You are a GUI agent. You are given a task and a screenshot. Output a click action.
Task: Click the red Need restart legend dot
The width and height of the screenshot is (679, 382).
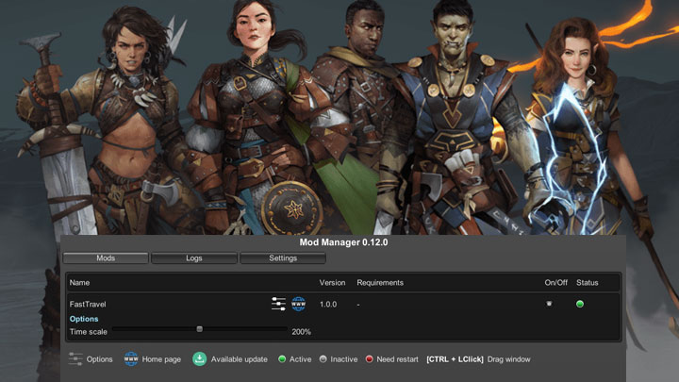(370, 359)
